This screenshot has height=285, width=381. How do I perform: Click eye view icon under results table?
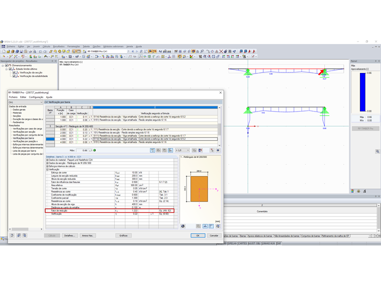(x=218, y=150)
